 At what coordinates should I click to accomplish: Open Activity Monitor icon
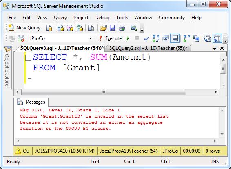pos(134,28)
